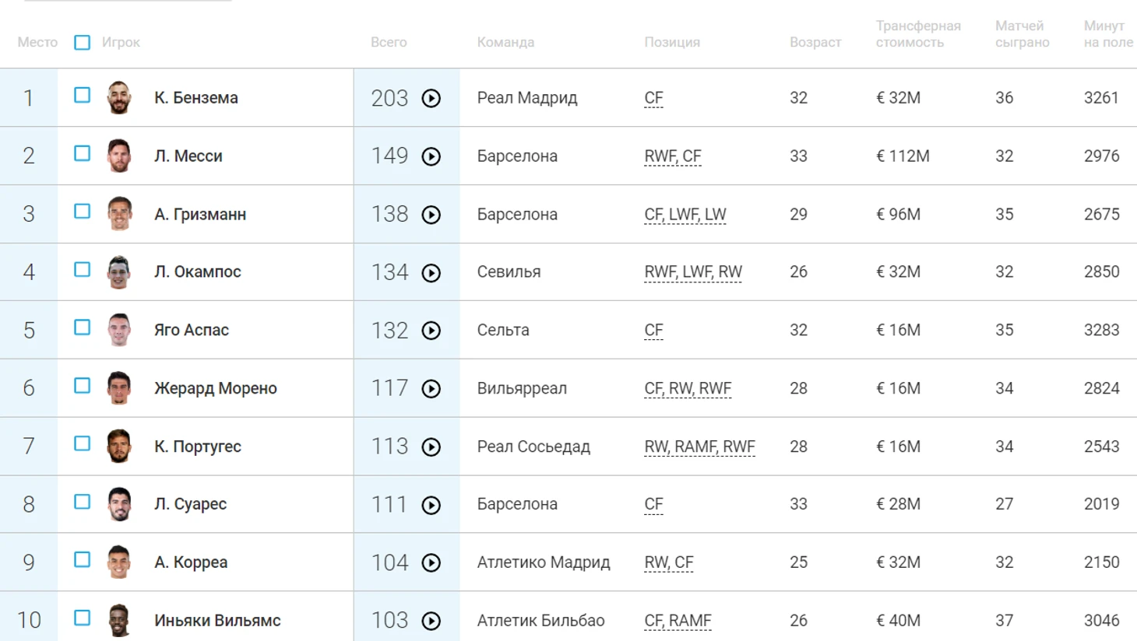Select the checkbox for А. Корреа
This screenshot has height=641, width=1137.
(82, 559)
